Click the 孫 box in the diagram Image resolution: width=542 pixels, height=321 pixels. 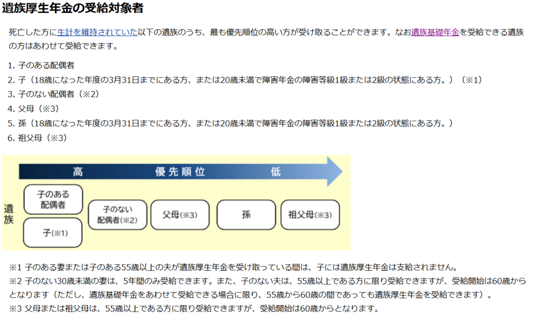click(246, 215)
